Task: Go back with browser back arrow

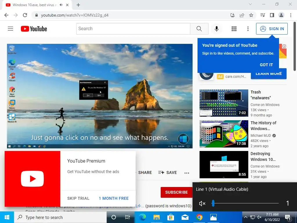Action: 6,15
